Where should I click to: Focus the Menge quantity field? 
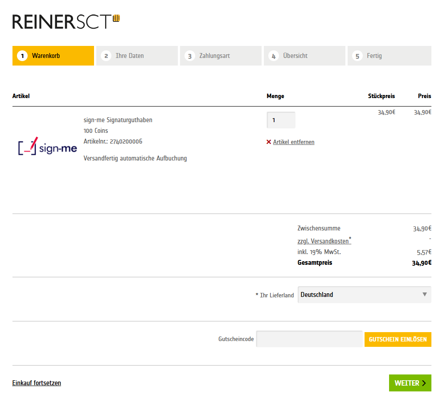point(281,120)
